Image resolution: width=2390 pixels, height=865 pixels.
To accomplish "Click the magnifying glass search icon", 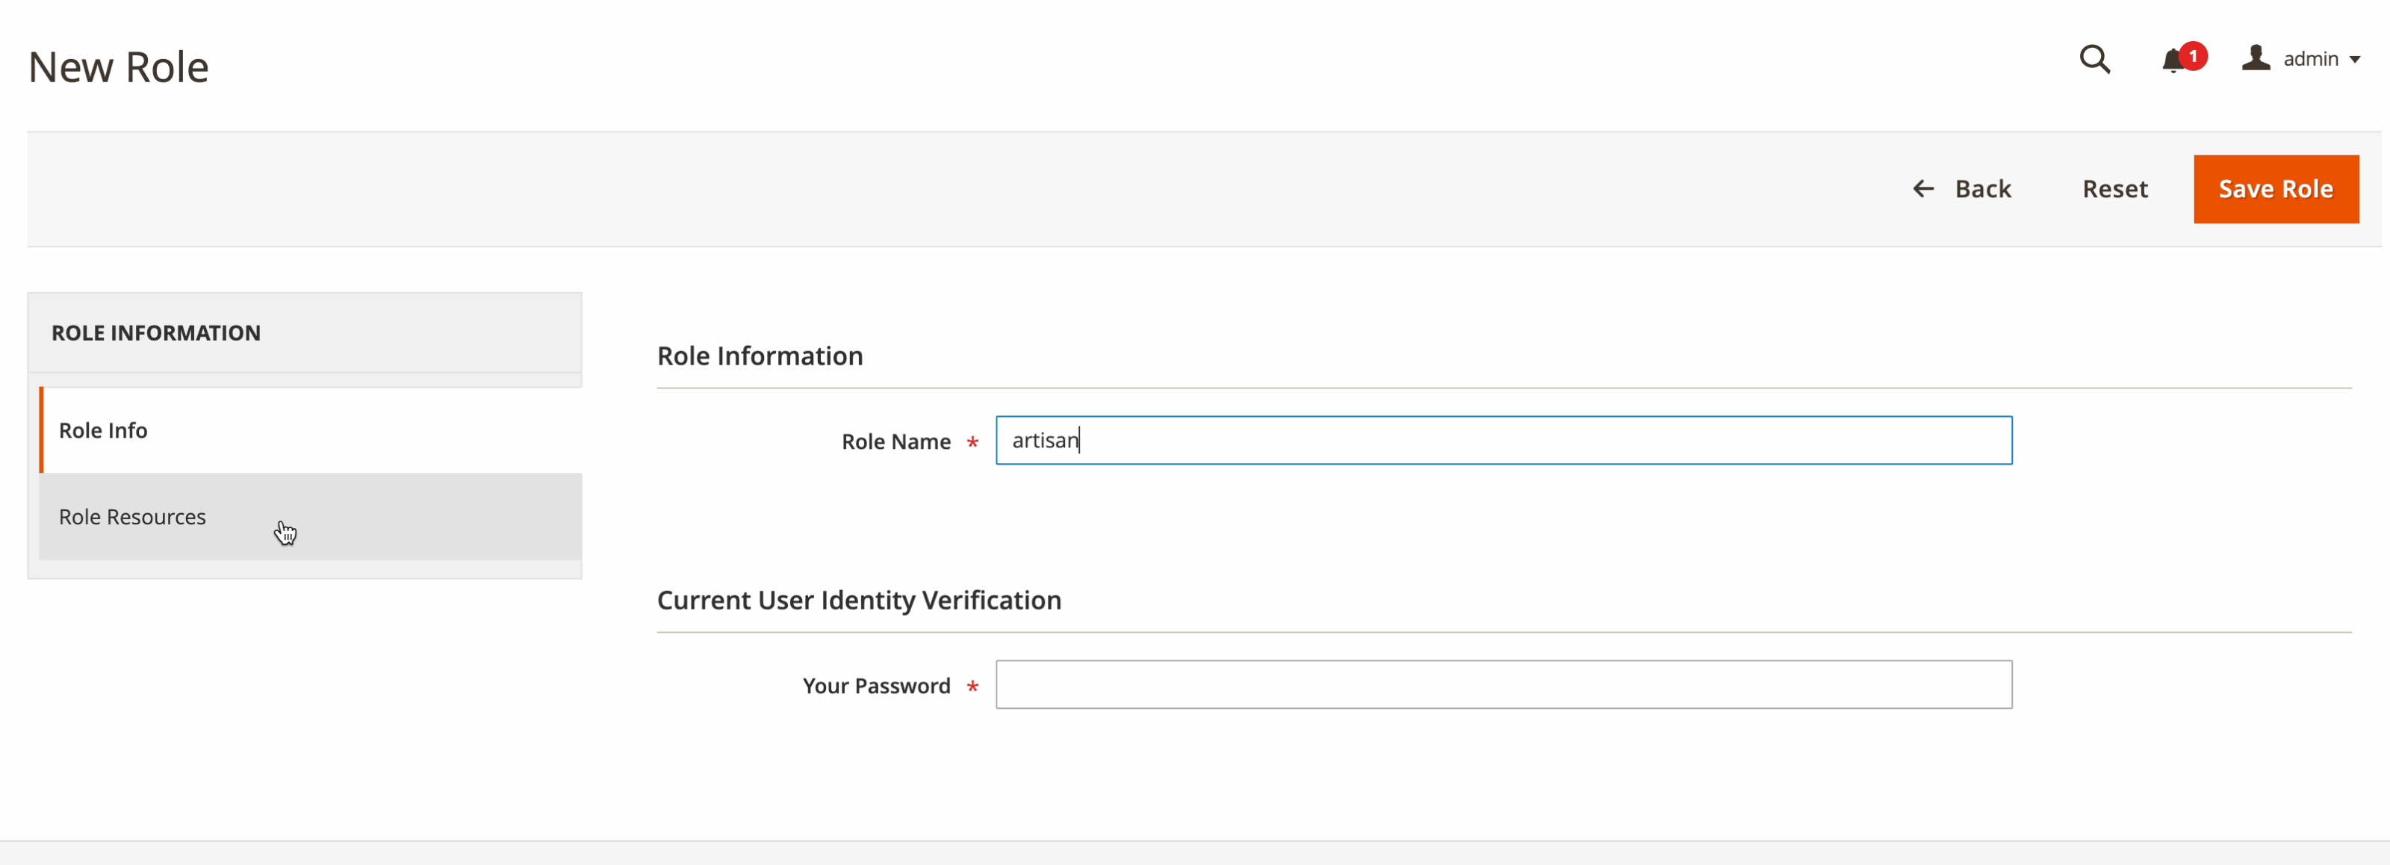I will [x=2094, y=60].
